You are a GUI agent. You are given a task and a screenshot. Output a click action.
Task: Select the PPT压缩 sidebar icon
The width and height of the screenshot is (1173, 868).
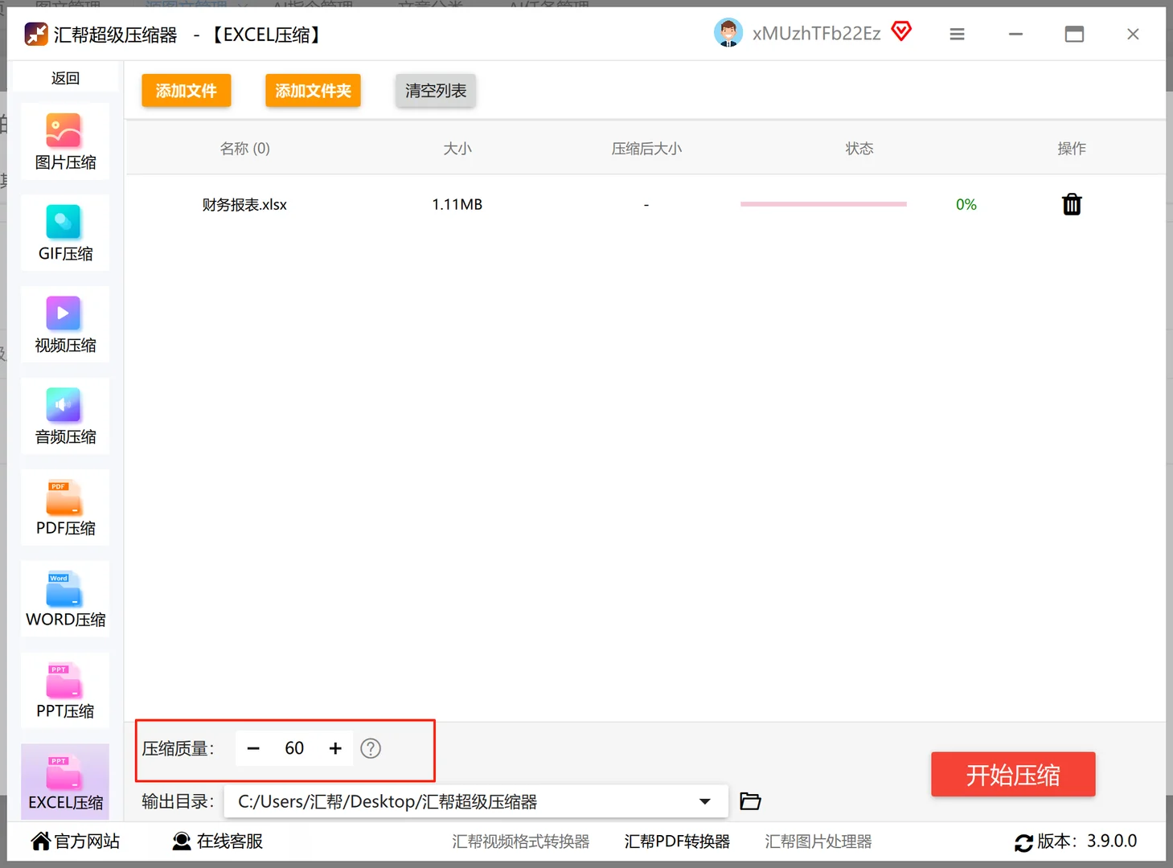(x=64, y=690)
